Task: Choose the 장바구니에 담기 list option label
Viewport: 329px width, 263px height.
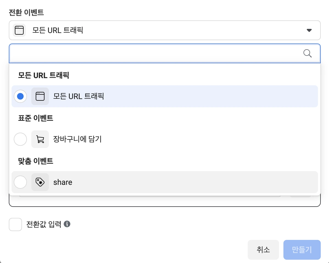Action: 77,139
